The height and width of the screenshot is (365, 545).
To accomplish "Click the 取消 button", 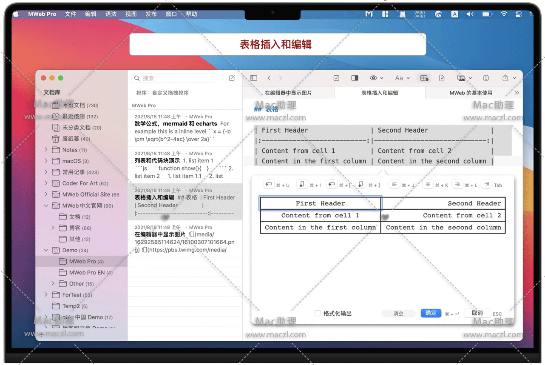I will (x=477, y=313).
